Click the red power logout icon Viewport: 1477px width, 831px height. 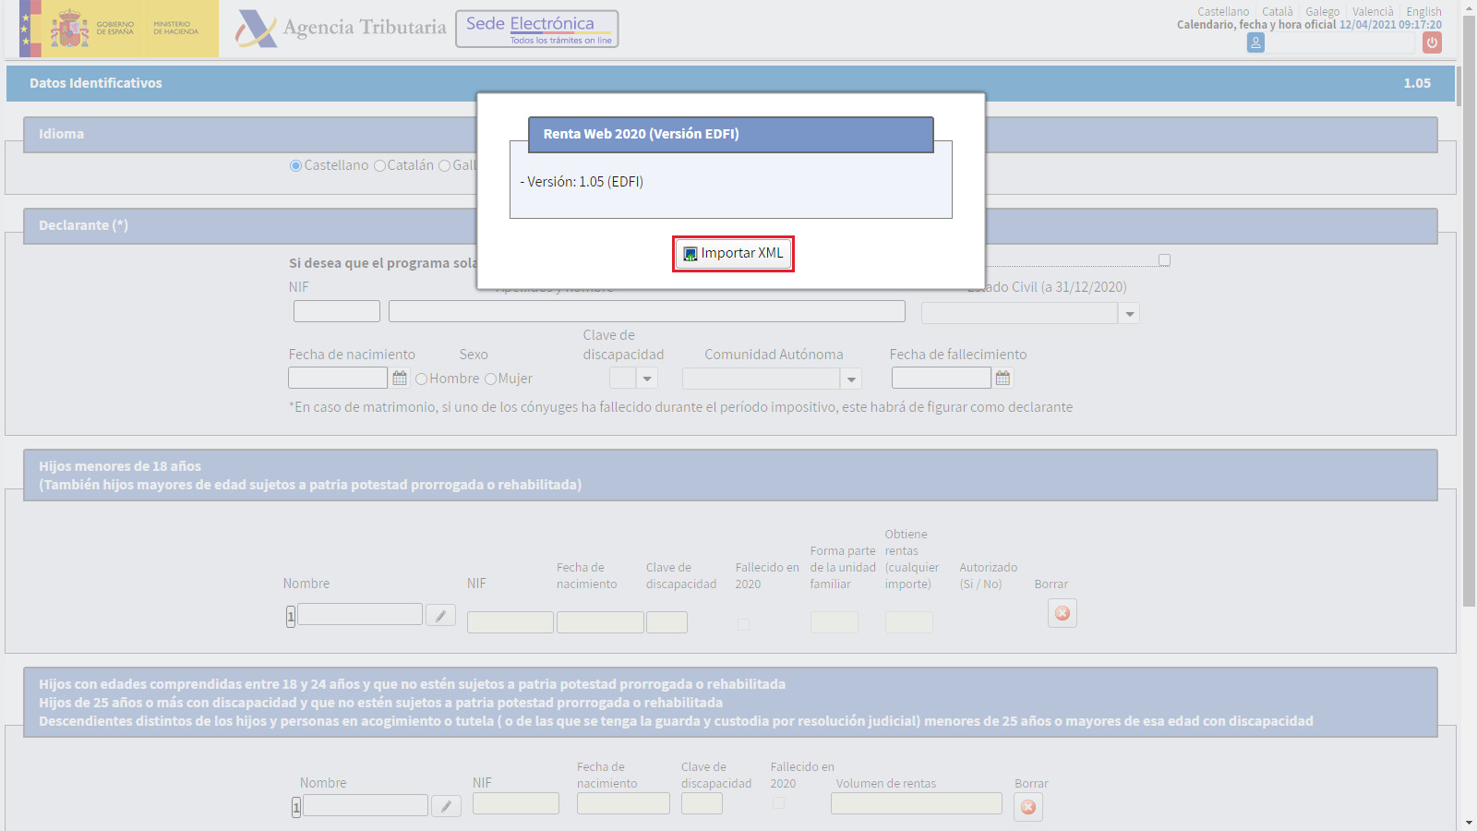click(1432, 42)
